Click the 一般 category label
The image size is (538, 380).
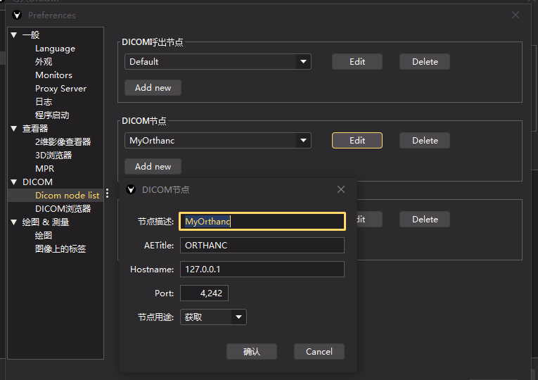tap(31, 34)
